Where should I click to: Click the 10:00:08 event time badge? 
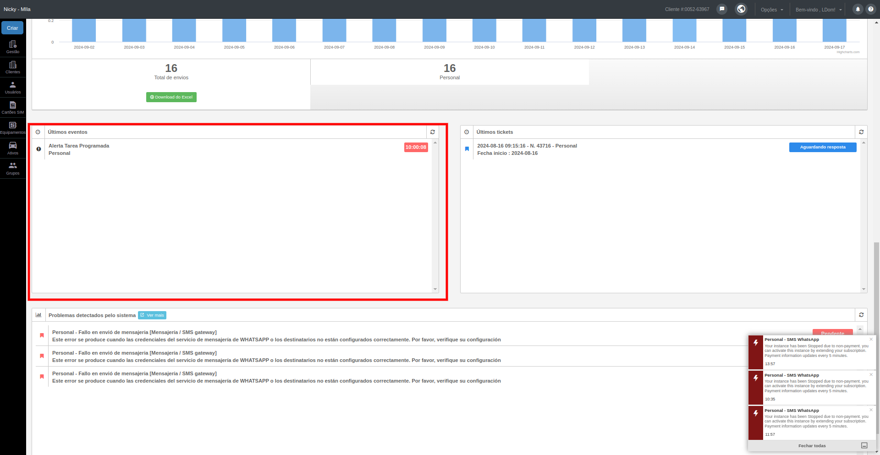tap(416, 147)
